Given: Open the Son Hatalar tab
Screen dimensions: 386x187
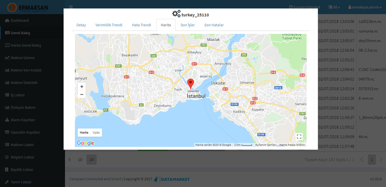Looking at the screenshot, I should 214,25.
